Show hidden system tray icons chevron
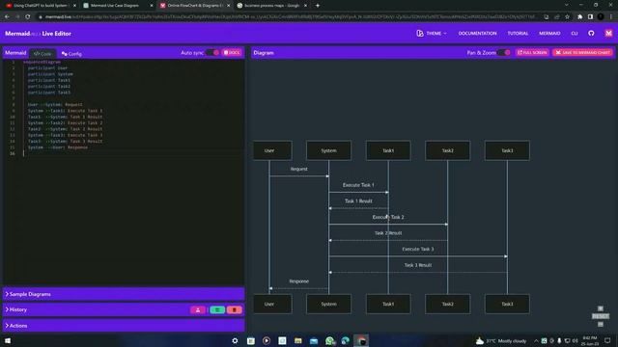 pyautogui.click(x=536, y=340)
